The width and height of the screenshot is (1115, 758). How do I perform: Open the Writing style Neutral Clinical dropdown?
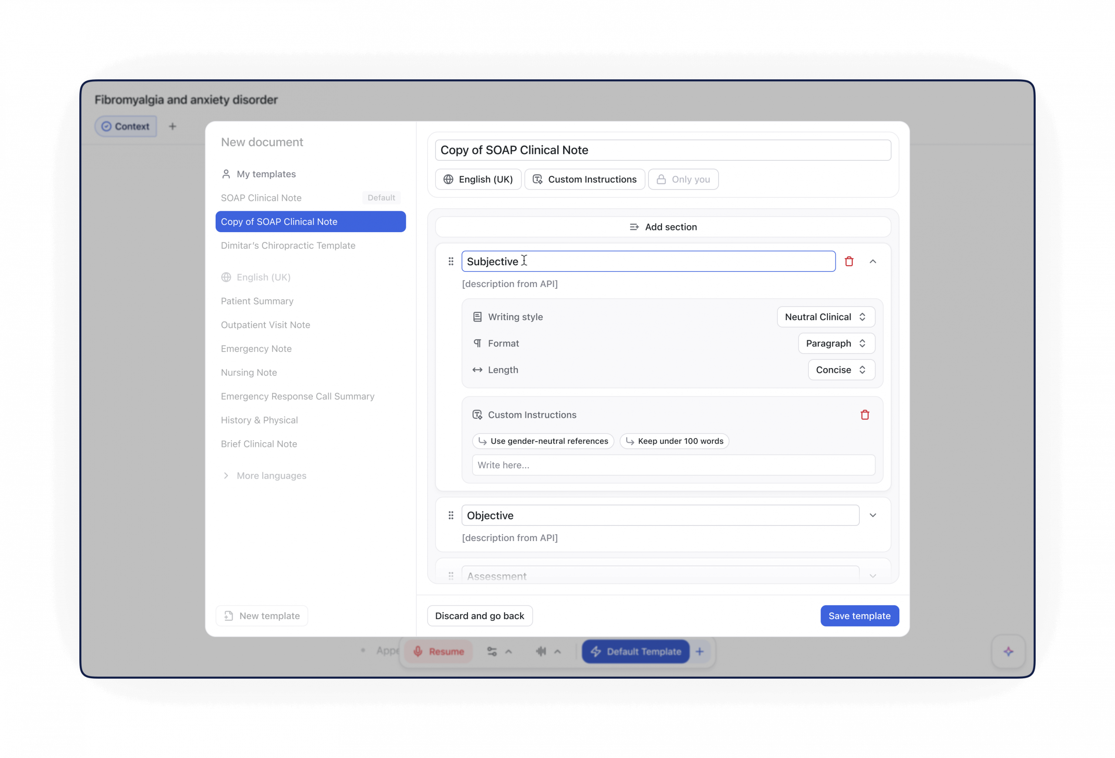(825, 317)
